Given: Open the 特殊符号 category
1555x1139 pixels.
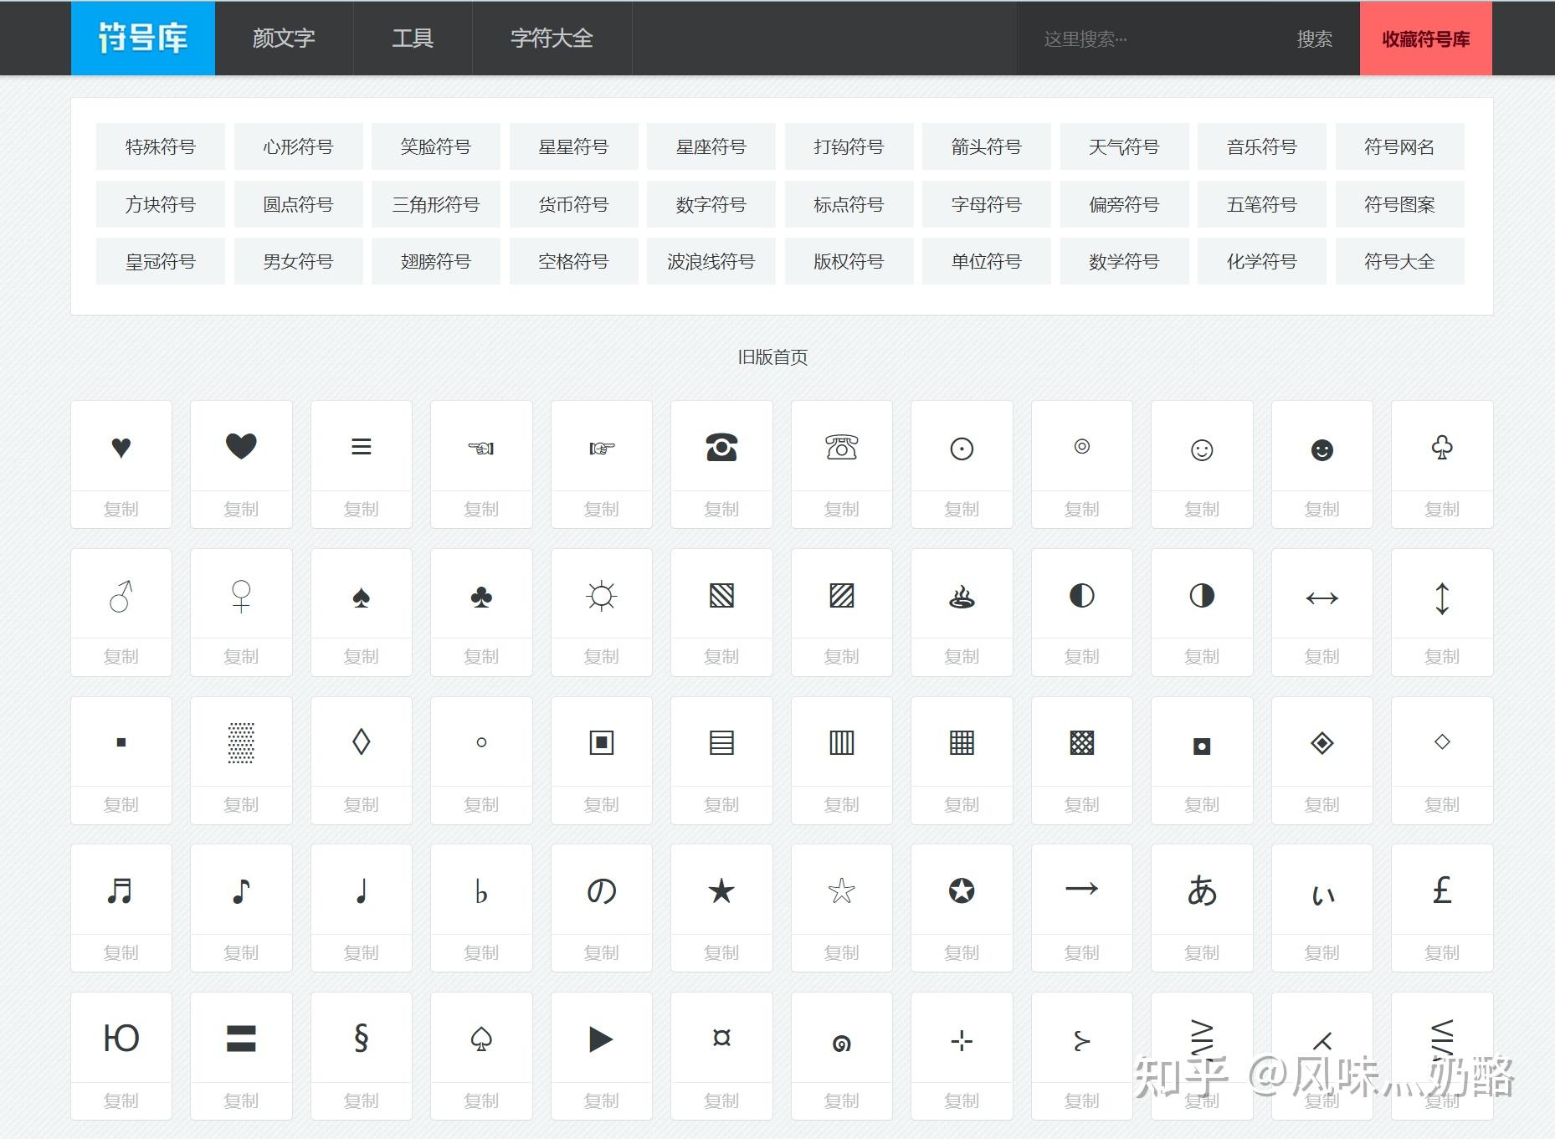Looking at the screenshot, I should pos(161,146).
